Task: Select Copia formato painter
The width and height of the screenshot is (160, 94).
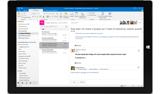Action: pos(26,17)
